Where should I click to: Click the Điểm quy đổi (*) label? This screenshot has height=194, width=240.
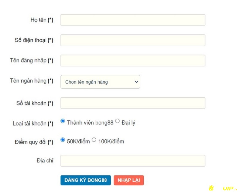pos(34,142)
